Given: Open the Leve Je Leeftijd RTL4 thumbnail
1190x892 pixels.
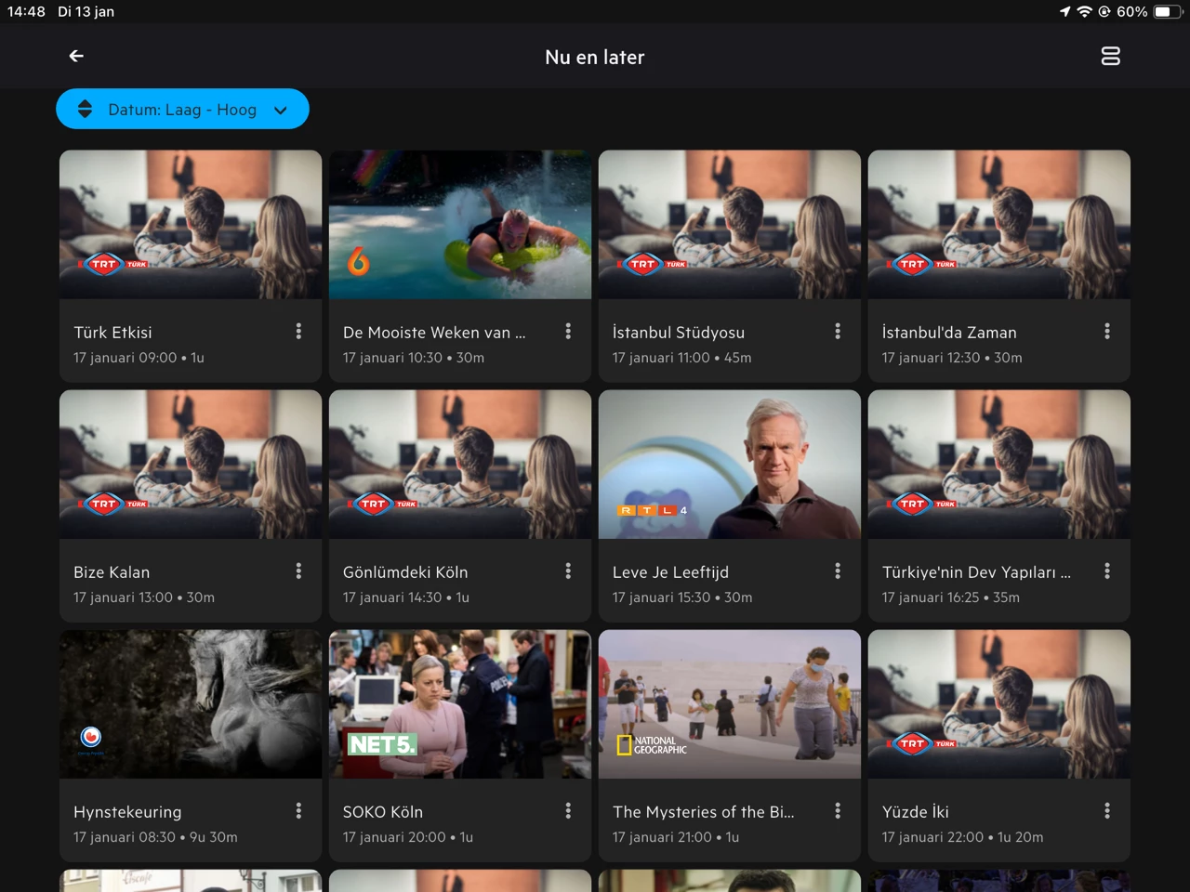Looking at the screenshot, I should (x=729, y=464).
